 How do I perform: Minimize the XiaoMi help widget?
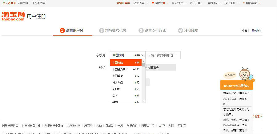[x=253, y=80]
